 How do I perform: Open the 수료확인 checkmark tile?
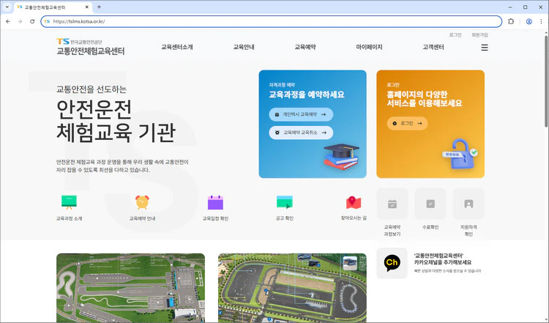(430, 204)
